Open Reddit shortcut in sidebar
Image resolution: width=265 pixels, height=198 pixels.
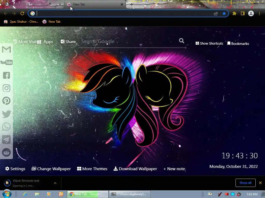6,152
